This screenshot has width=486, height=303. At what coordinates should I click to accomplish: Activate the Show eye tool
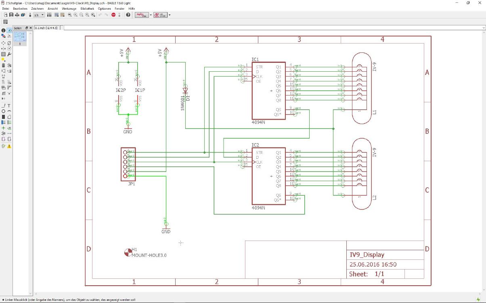(x=9, y=30)
